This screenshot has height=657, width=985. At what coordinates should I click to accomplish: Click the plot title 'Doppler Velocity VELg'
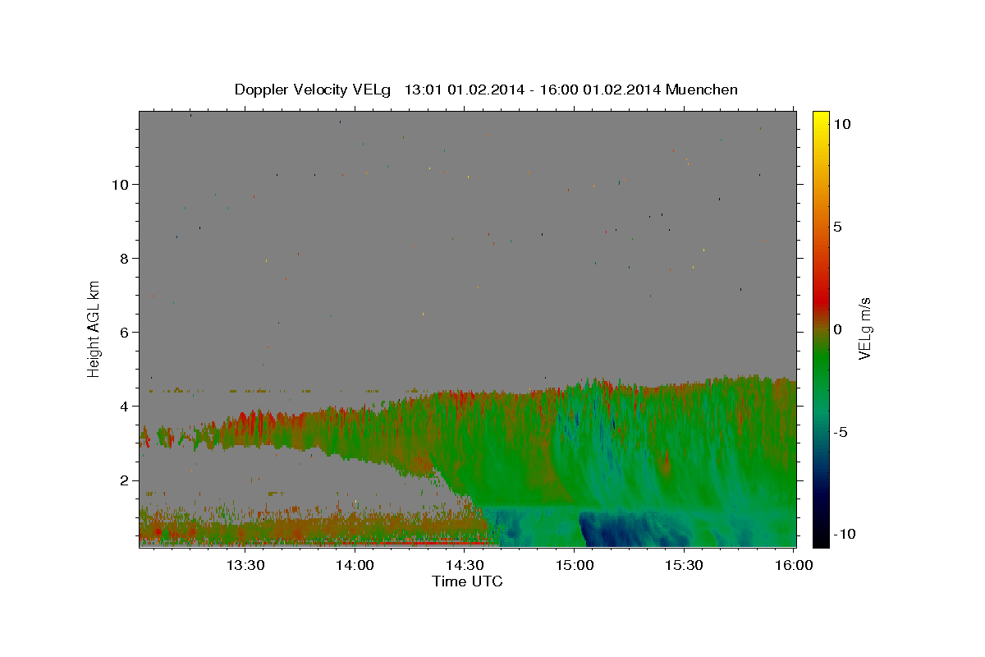click(314, 90)
